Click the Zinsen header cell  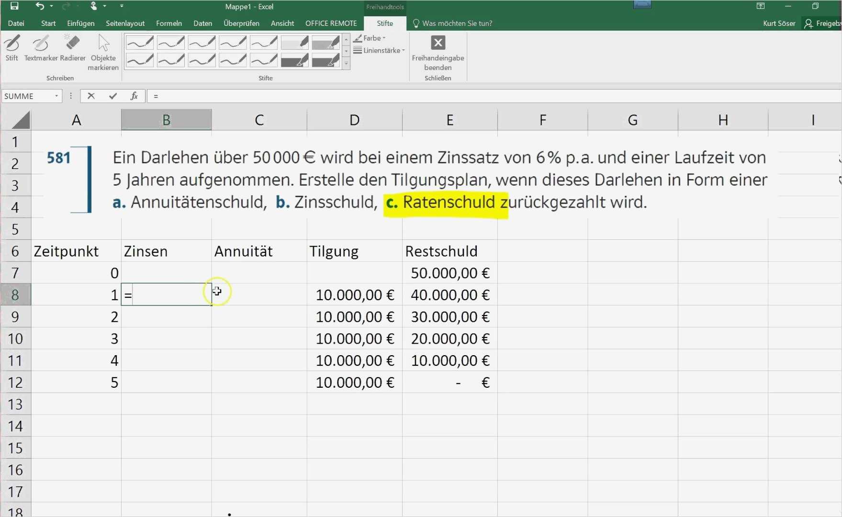click(166, 251)
